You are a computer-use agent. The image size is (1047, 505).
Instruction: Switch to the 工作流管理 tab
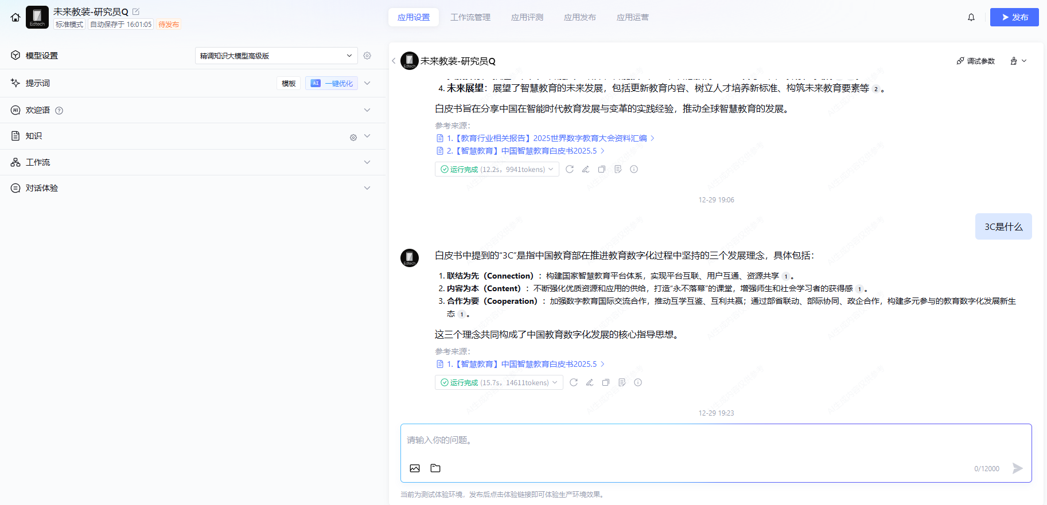pos(470,17)
